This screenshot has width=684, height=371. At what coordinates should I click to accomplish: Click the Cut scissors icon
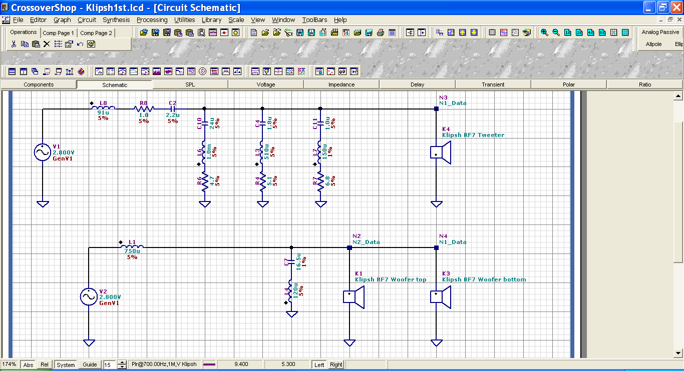14,44
